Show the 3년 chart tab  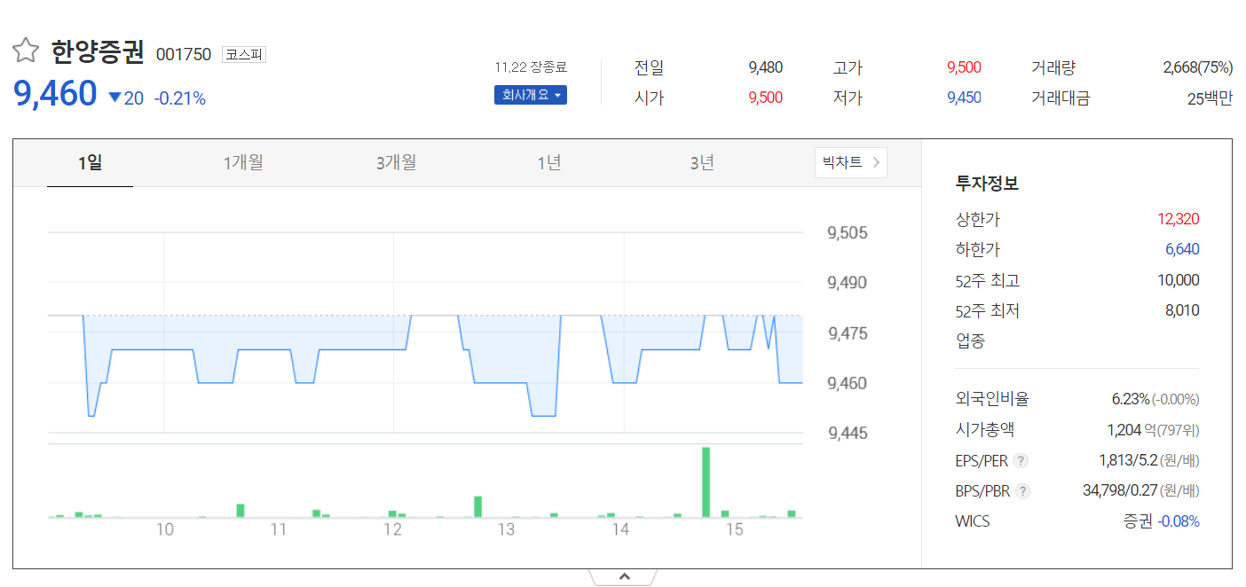click(702, 163)
